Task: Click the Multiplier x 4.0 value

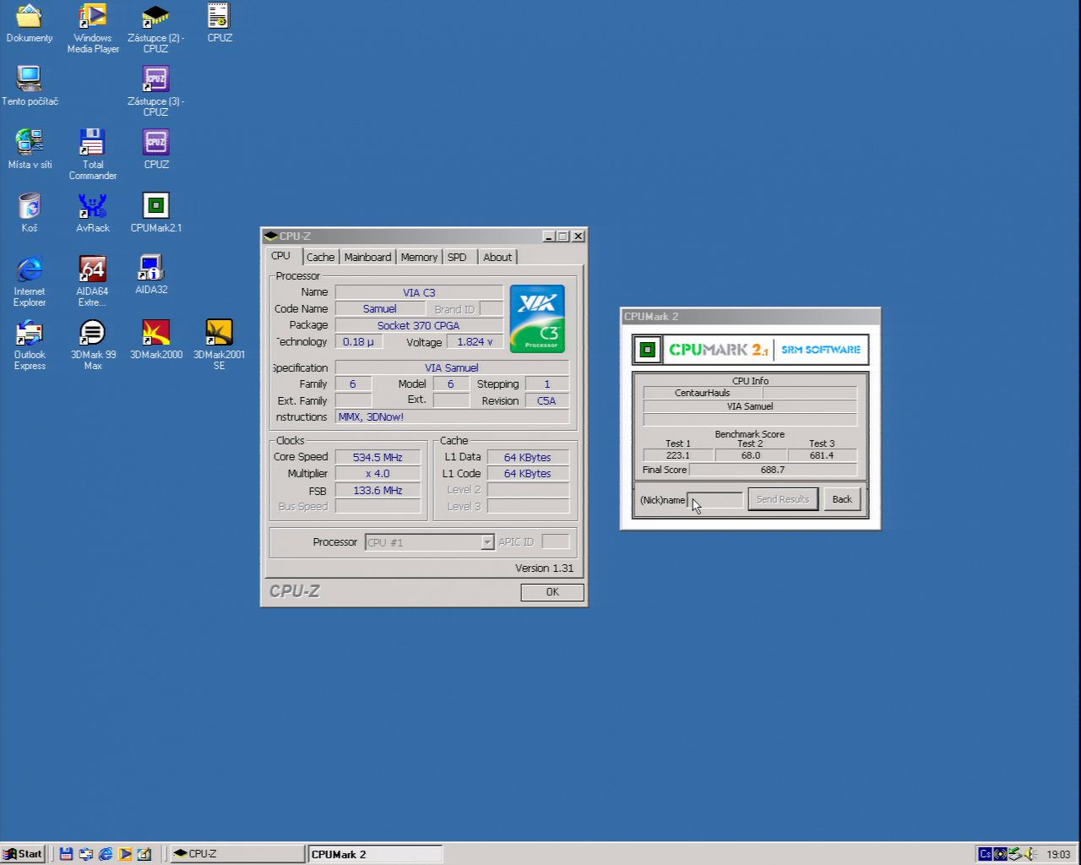Action: 378,474
